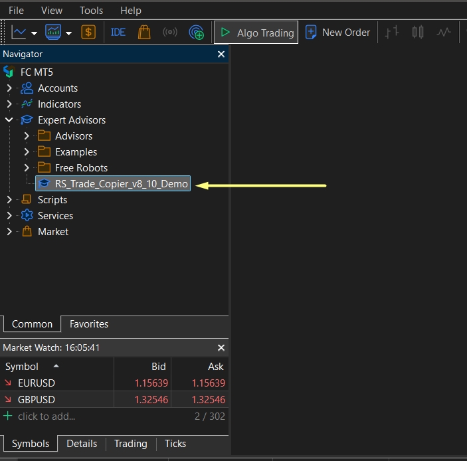Expand the Indicators tree node
467x461 pixels.
coord(9,104)
